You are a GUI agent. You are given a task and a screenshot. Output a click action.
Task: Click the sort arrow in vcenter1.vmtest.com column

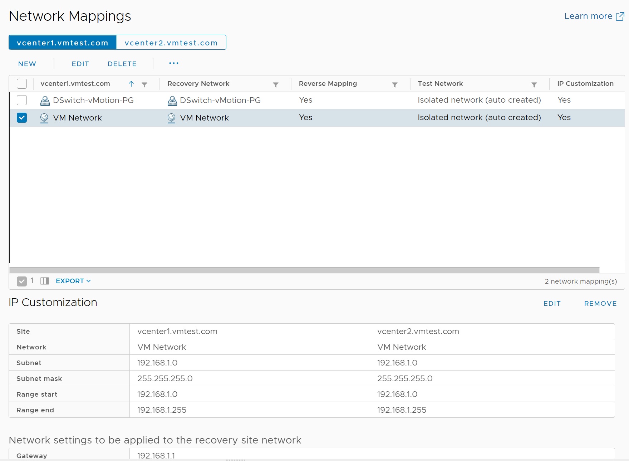131,84
